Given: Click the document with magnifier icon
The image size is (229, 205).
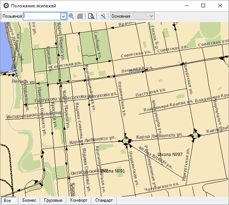Looking at the screenshot, I should (x=91, y=16).
